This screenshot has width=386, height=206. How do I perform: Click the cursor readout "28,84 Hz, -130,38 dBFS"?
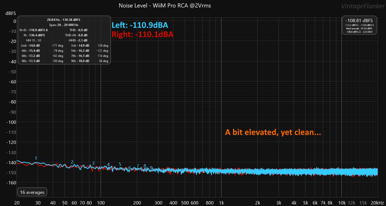pos(64,20)
